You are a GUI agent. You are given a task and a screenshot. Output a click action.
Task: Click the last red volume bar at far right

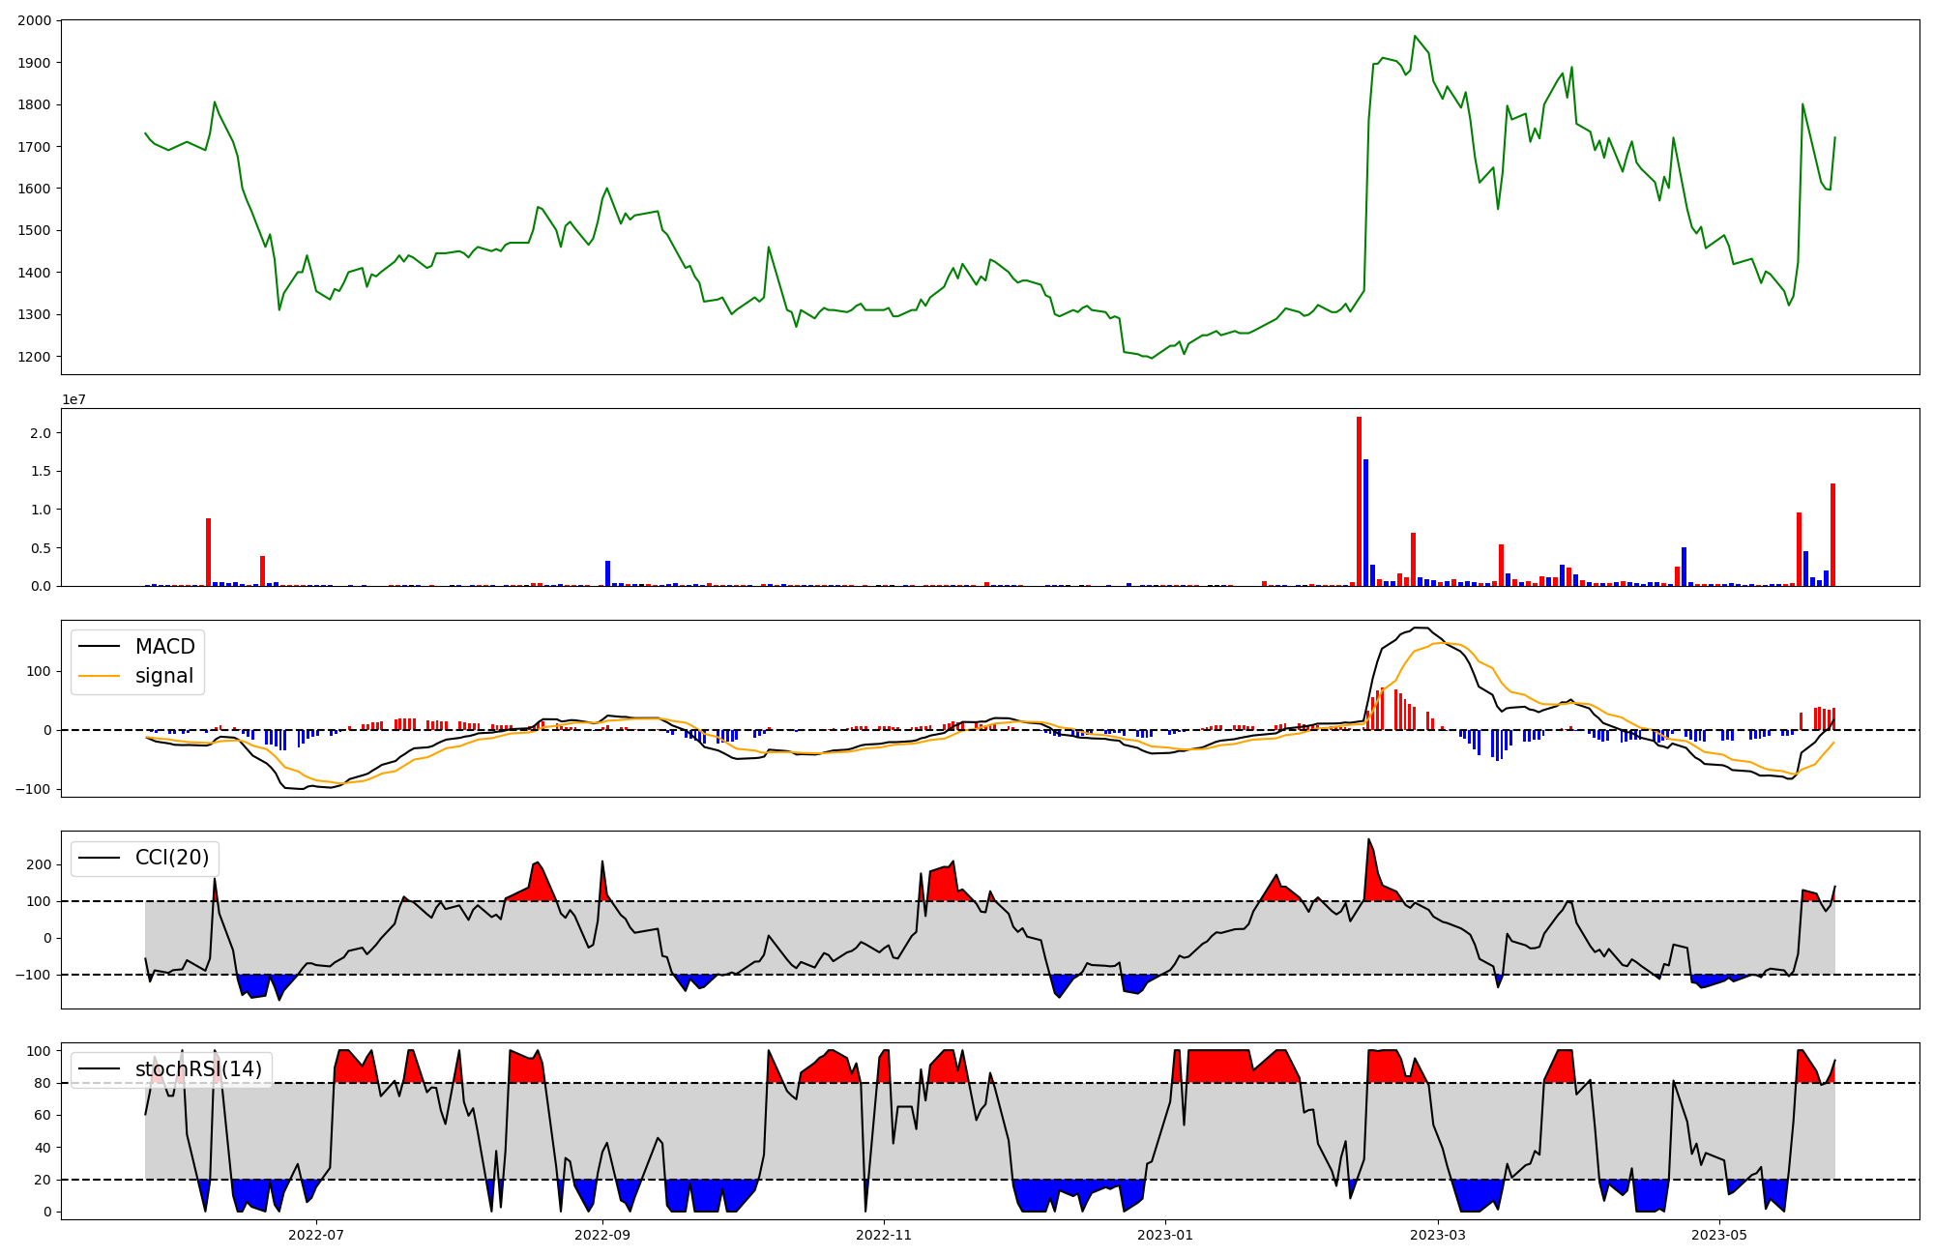[x=1832, y=535]
